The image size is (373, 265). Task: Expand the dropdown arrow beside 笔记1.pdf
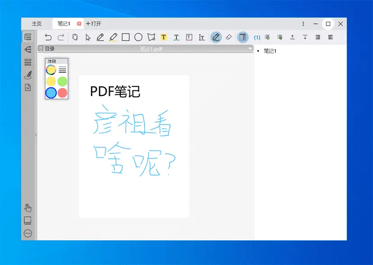[250, 49]
